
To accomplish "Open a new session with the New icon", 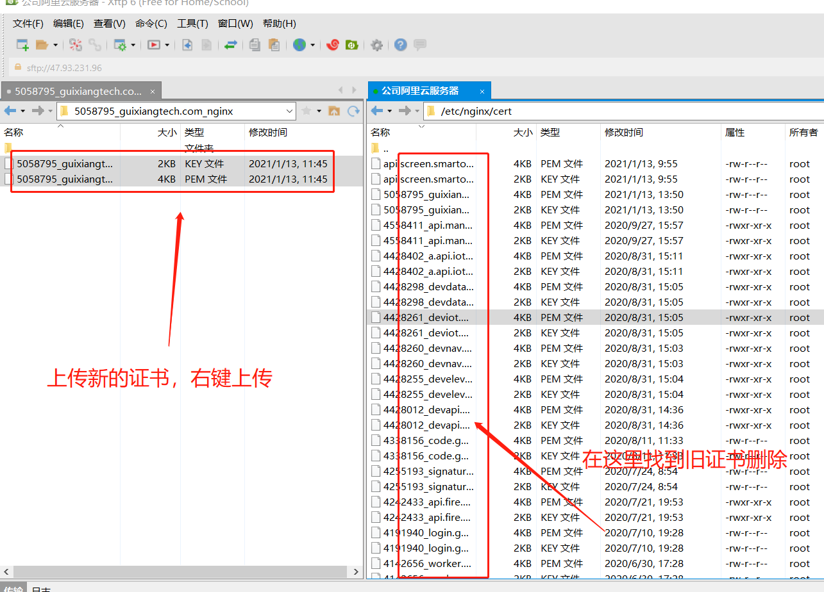I will click(21, 45).
